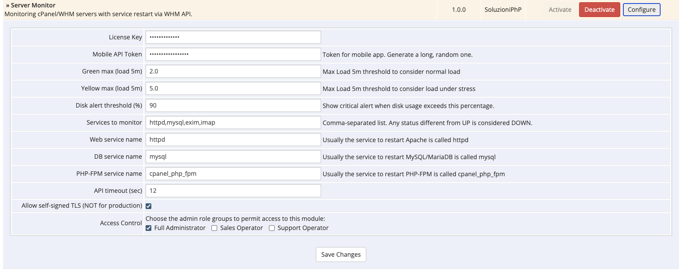This screenshot has height=272, width=683.
Task: Click the License Key field
Action: click(x=233, y=37)
